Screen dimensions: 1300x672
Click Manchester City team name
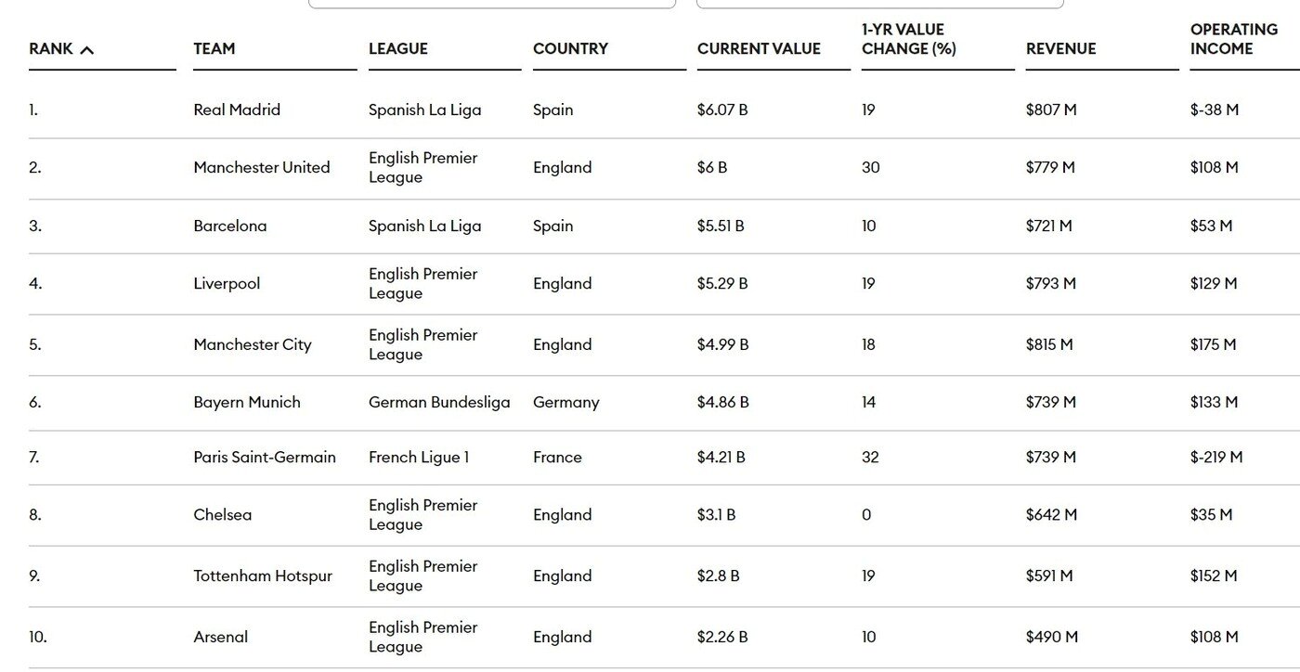point(253,344)
